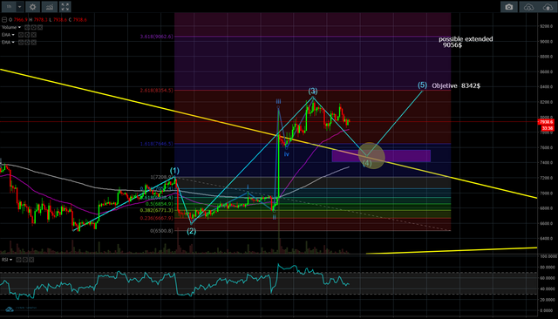
Task: Expand the upper EMA indicator dropdown
Action: pyautogui.click(x=13, y=35)
